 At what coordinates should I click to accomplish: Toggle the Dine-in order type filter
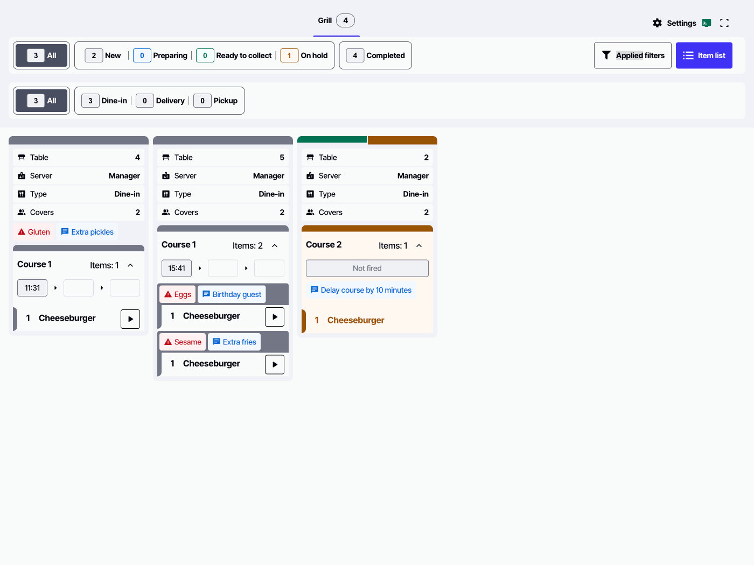104,101
